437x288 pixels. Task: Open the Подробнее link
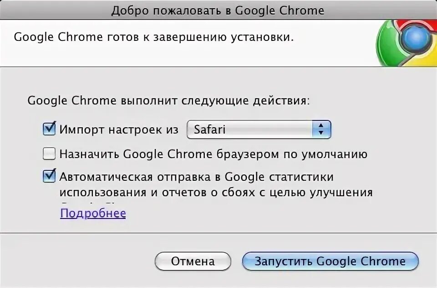click(x=93, y=214)
